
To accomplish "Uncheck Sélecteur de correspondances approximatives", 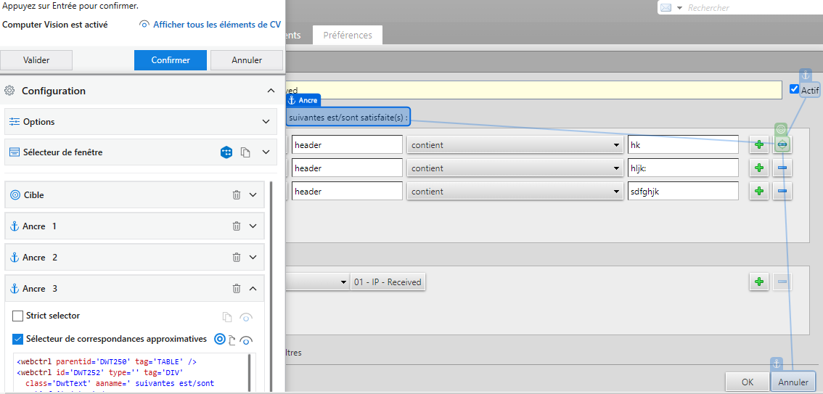I will (18, 340).
